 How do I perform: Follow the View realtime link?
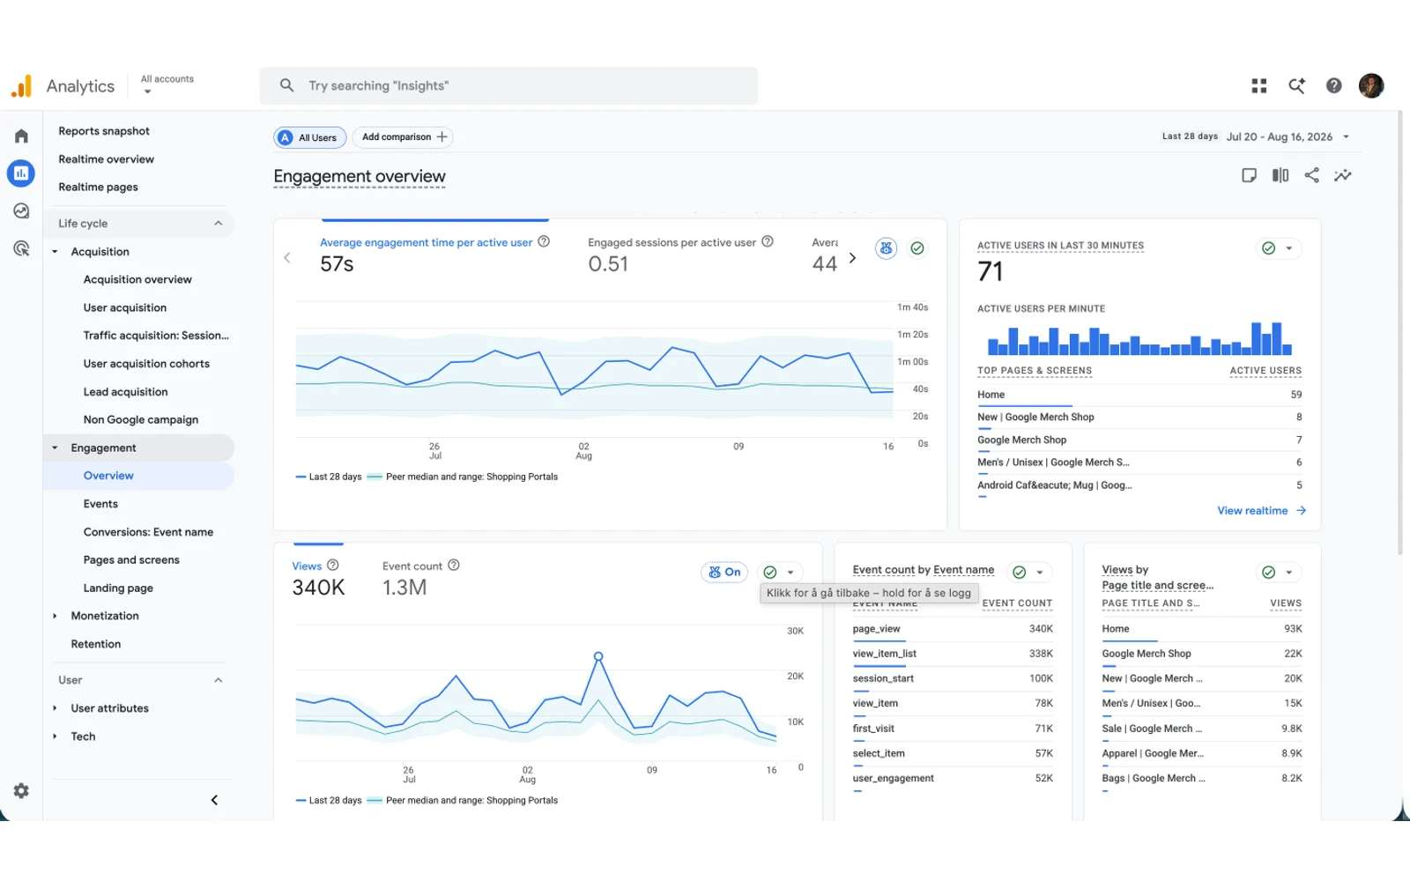(1262, 511)
